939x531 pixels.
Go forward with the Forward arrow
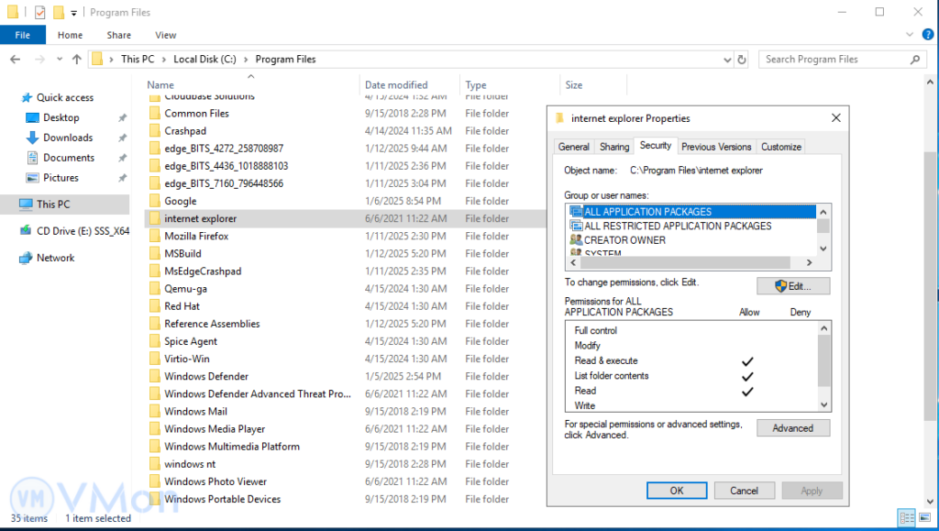(x=39, y=60)
